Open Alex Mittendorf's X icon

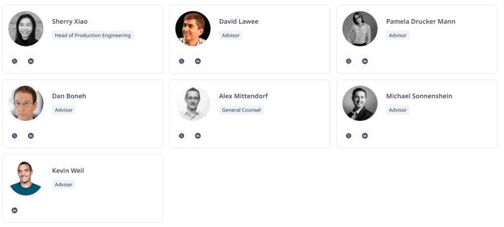182,136
